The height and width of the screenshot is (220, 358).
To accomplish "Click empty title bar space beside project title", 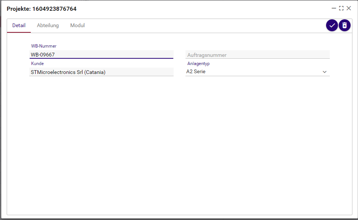I will (x=204, y=9).
